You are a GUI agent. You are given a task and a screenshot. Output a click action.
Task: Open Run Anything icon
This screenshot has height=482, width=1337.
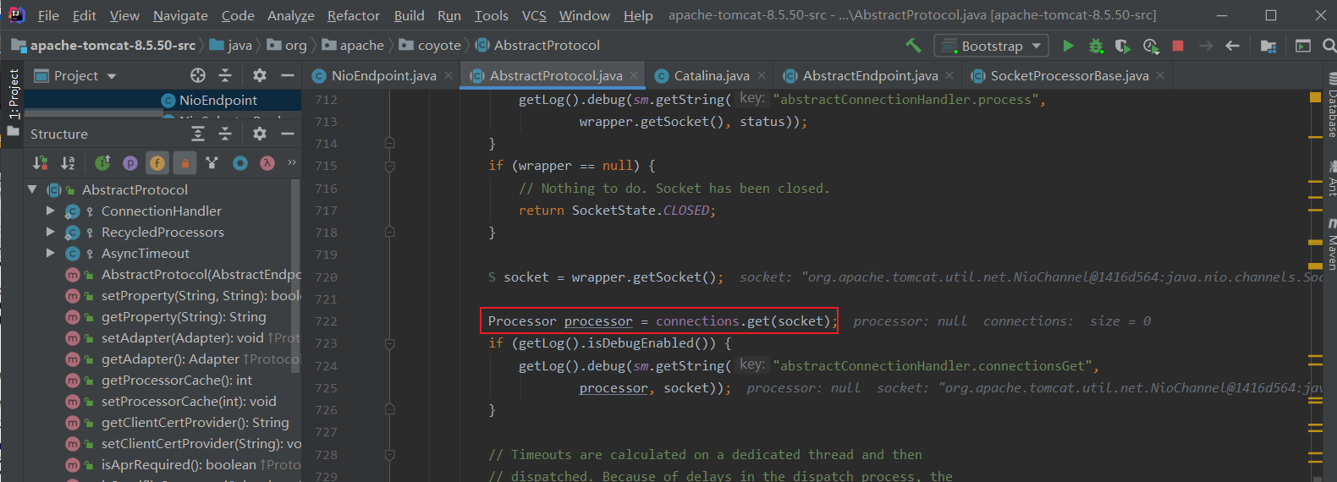1303,46
